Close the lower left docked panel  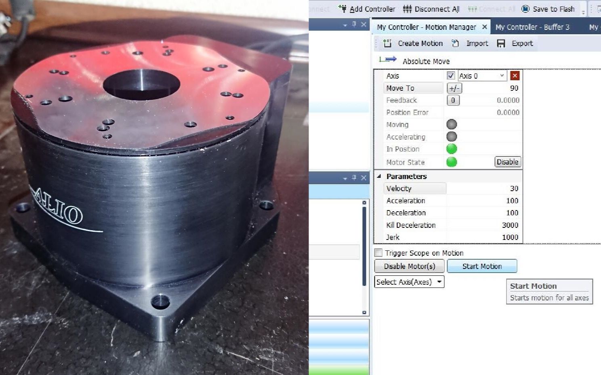[x=364, y=178]
